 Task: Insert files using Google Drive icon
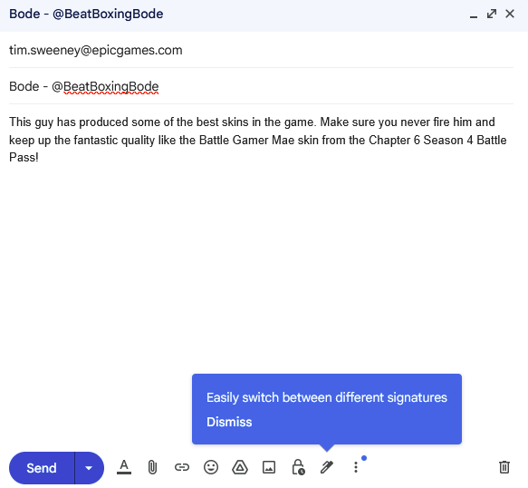(x=240, y=467)
